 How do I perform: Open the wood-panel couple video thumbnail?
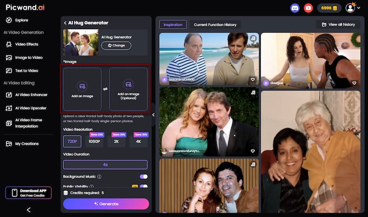pyautogui.click(x=209, y=186)
